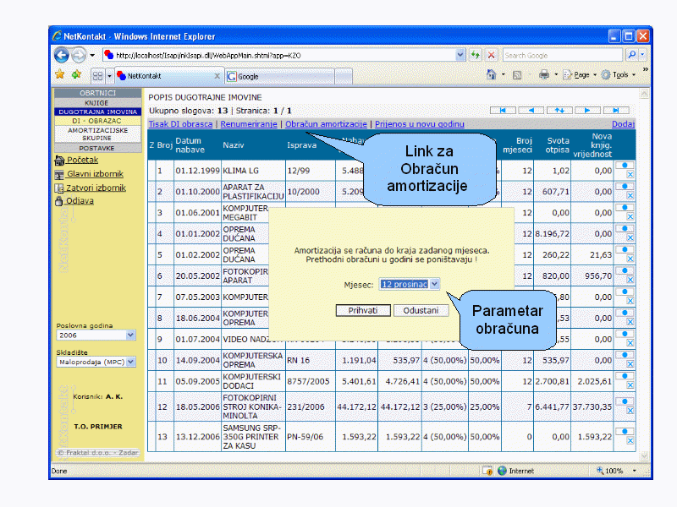Select the KNJIGE menu item

(x=96, y=103)
